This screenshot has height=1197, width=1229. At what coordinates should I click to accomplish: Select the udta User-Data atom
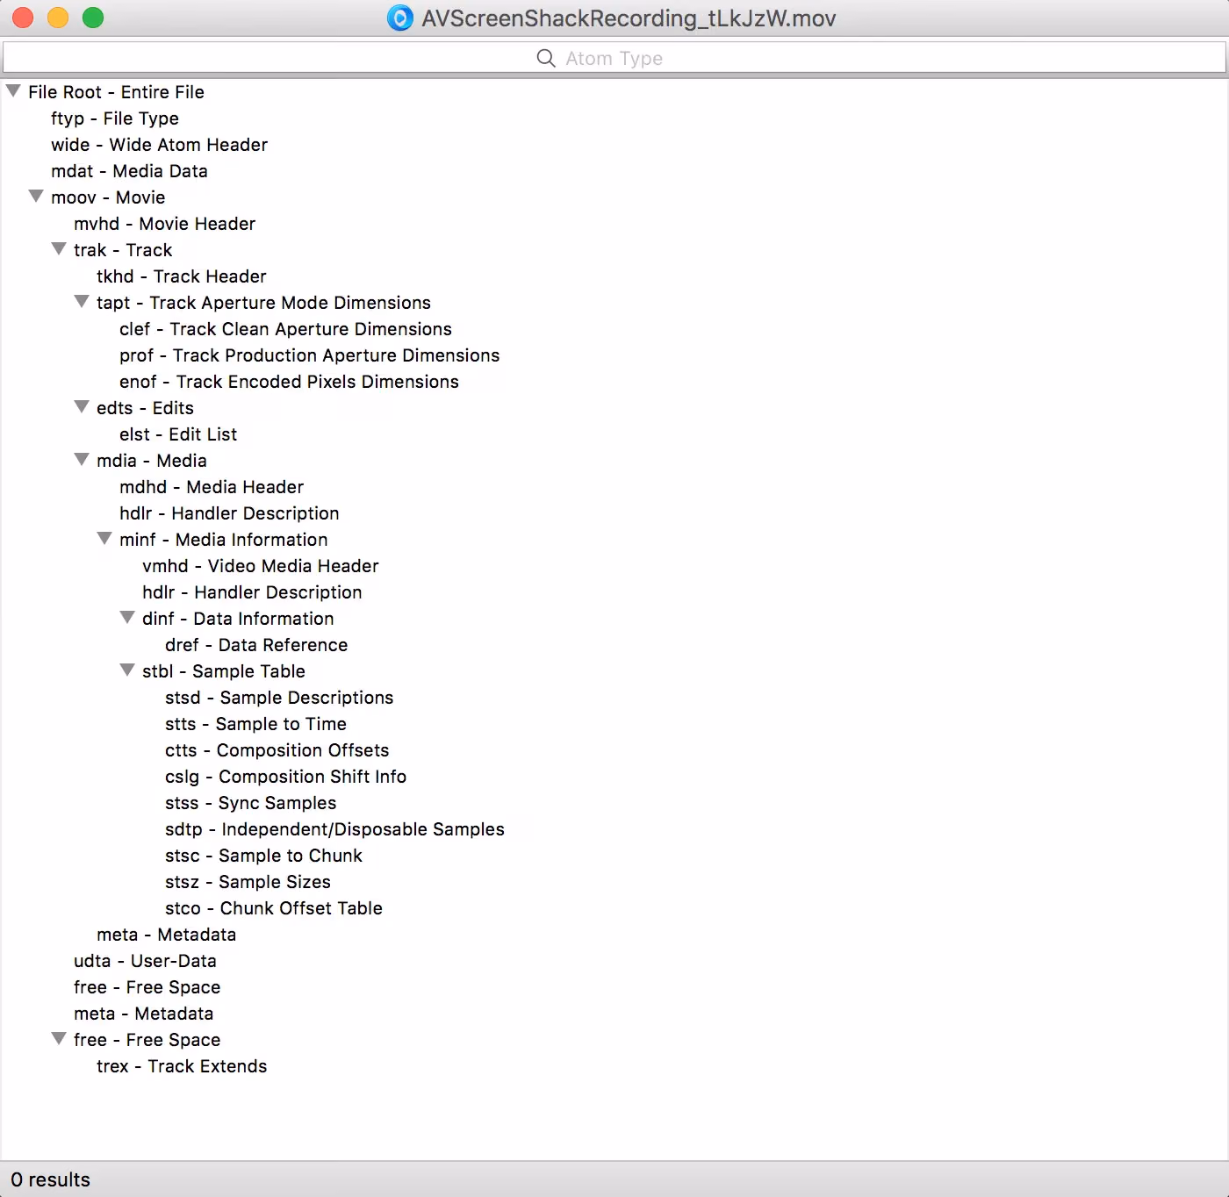coord(145,961)
